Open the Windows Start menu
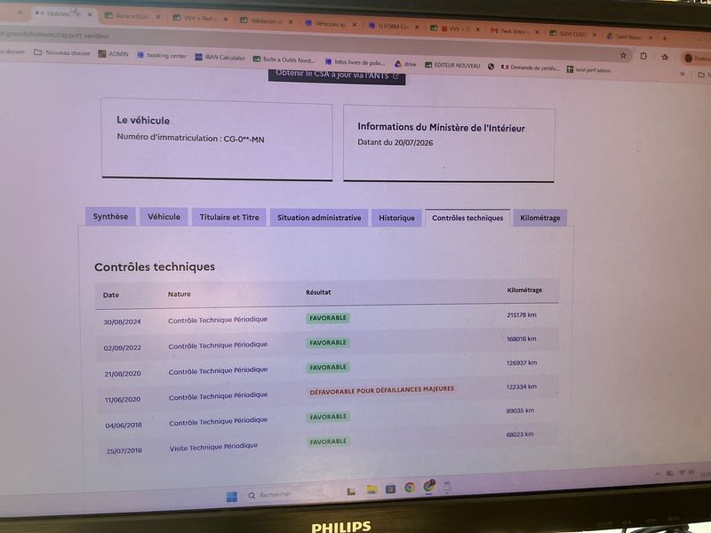Screen dimensions: 711x533 click(x=232, y=497)
